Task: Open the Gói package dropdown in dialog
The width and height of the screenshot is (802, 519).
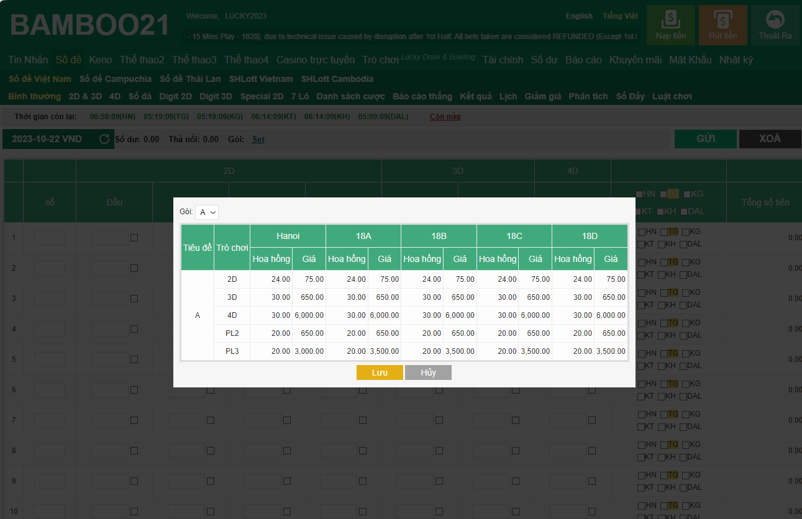Action: coord(207,212)
